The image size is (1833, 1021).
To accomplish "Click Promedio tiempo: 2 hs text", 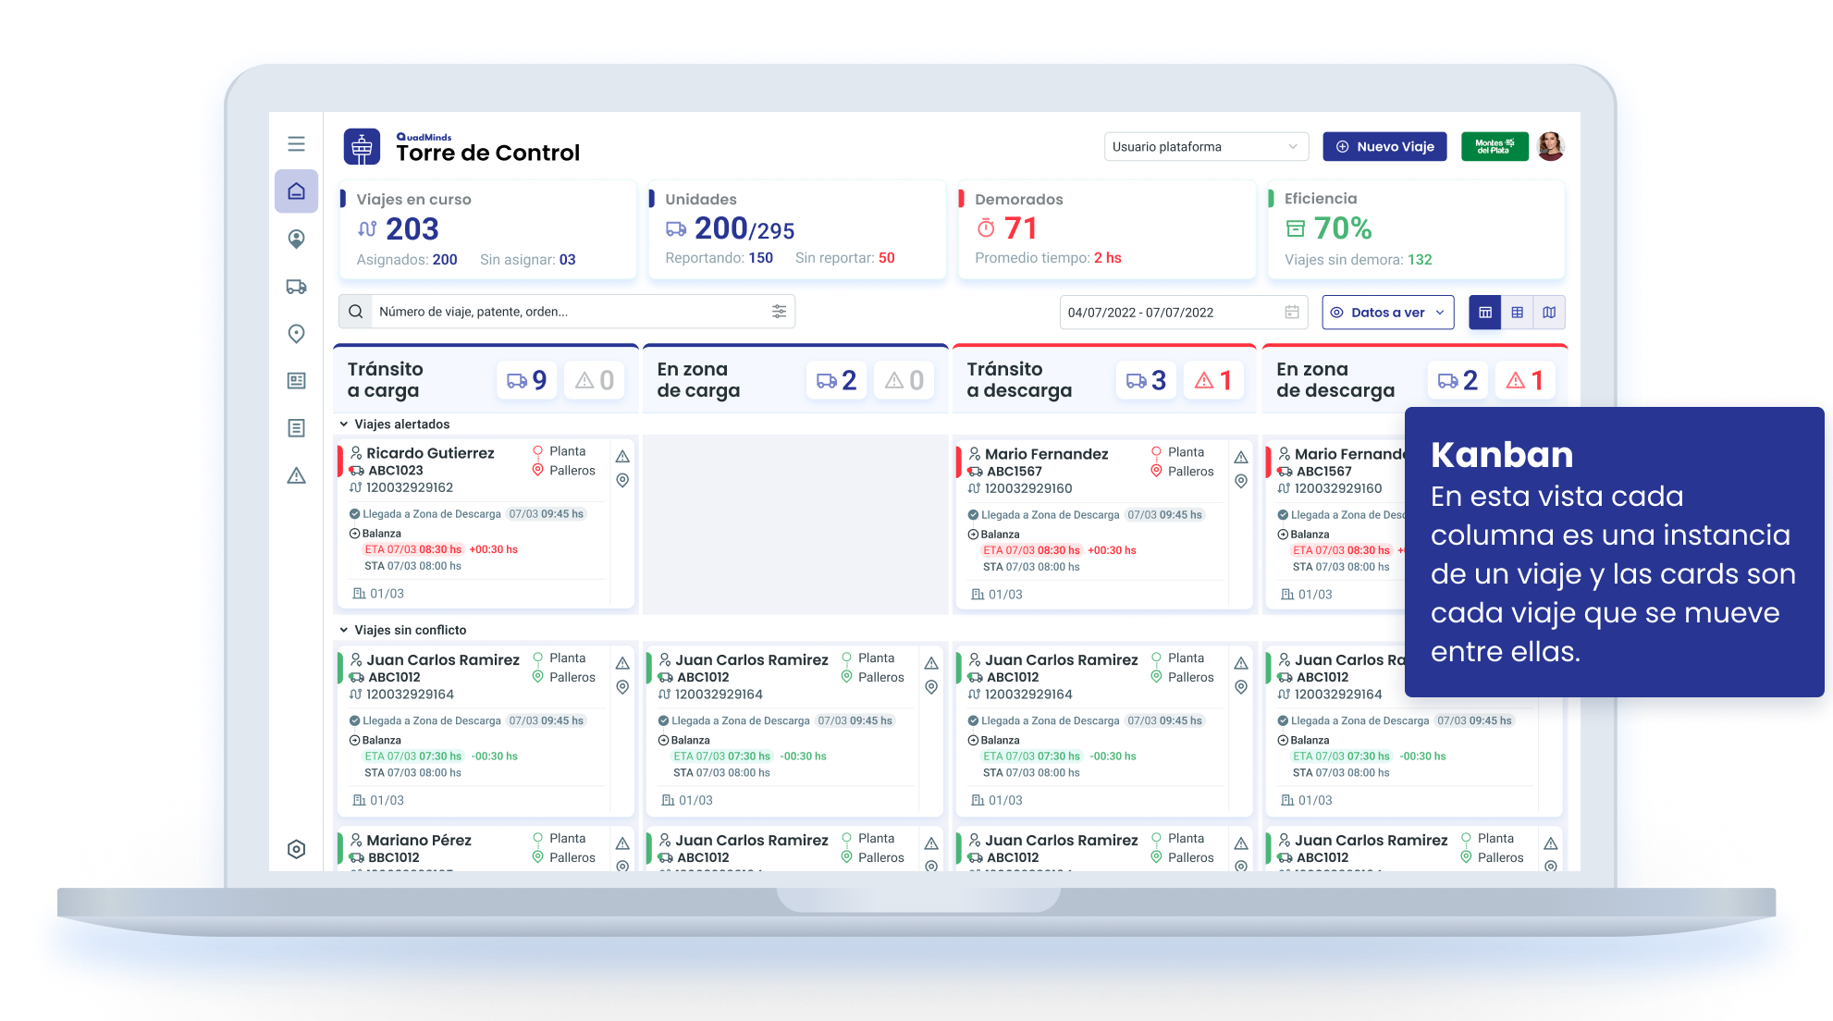I will click(1048, 258).
